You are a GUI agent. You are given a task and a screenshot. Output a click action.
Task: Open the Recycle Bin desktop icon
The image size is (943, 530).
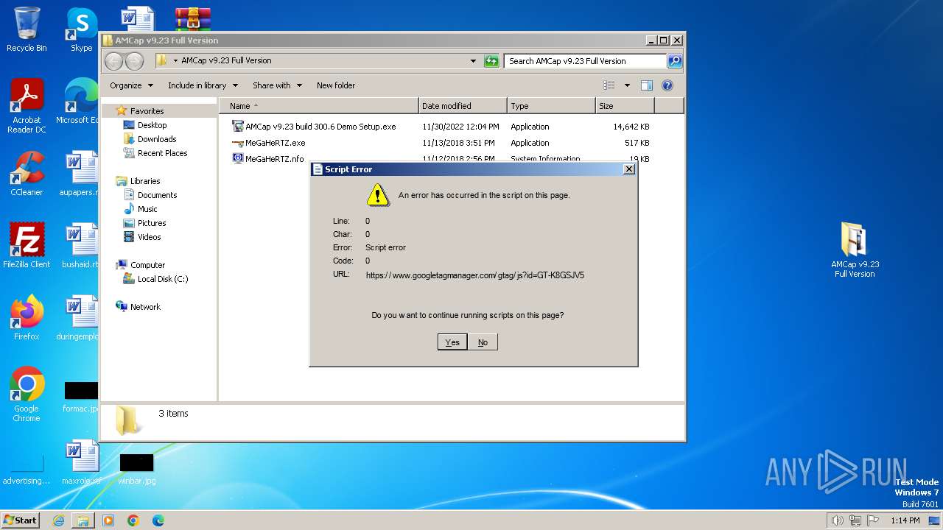click(x=27, y=29)
